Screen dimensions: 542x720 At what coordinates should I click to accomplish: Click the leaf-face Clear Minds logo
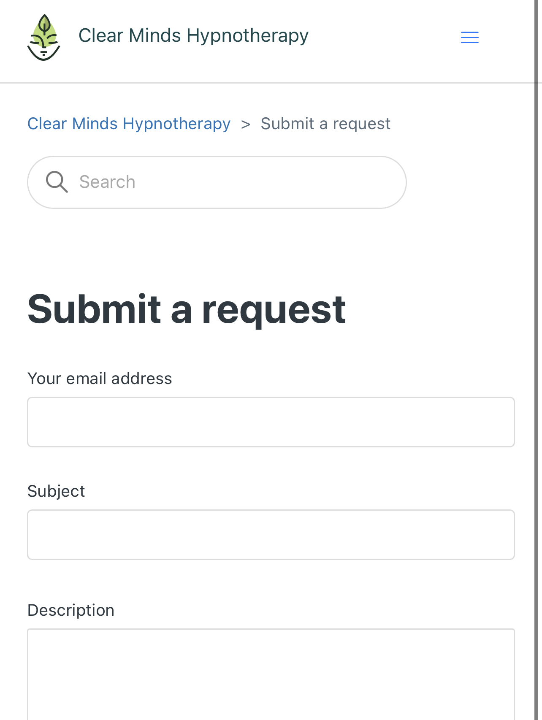pyautogui.click(x=44, y=37)
